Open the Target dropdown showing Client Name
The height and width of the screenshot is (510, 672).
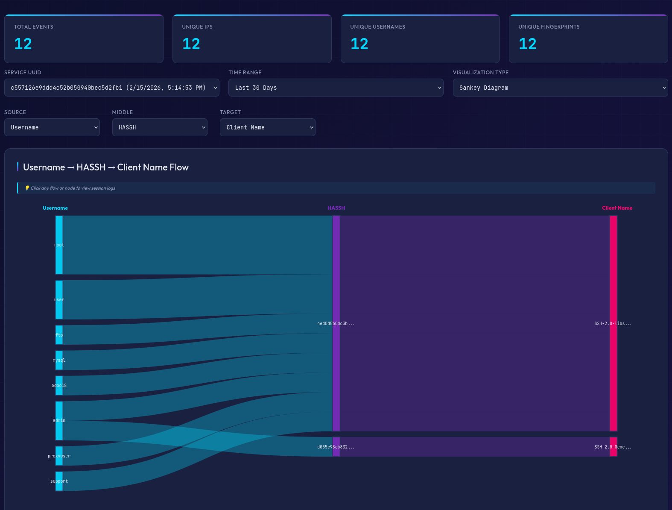pos(268,127)
